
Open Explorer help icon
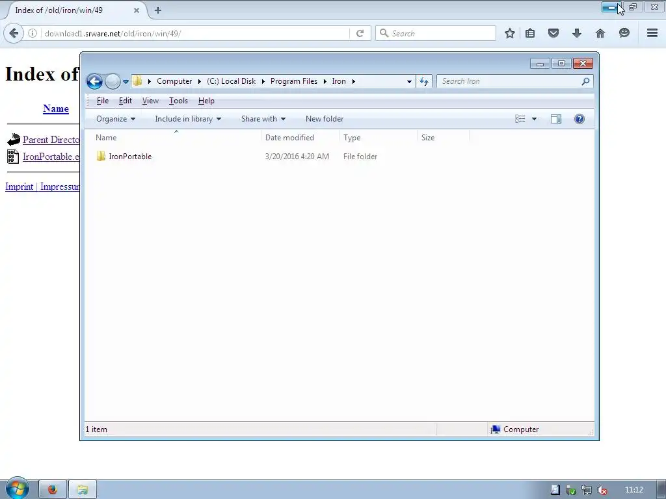click(579, 119)
